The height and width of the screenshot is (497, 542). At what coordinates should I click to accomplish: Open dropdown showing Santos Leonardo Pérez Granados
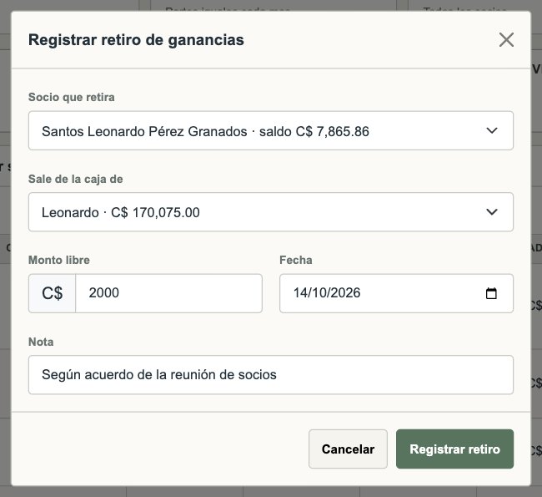[x=271, y=130]
